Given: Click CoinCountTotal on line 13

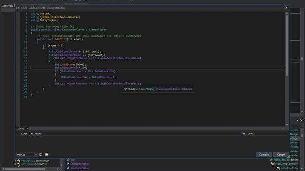Looking at the screenshot, I should [67, 52].
